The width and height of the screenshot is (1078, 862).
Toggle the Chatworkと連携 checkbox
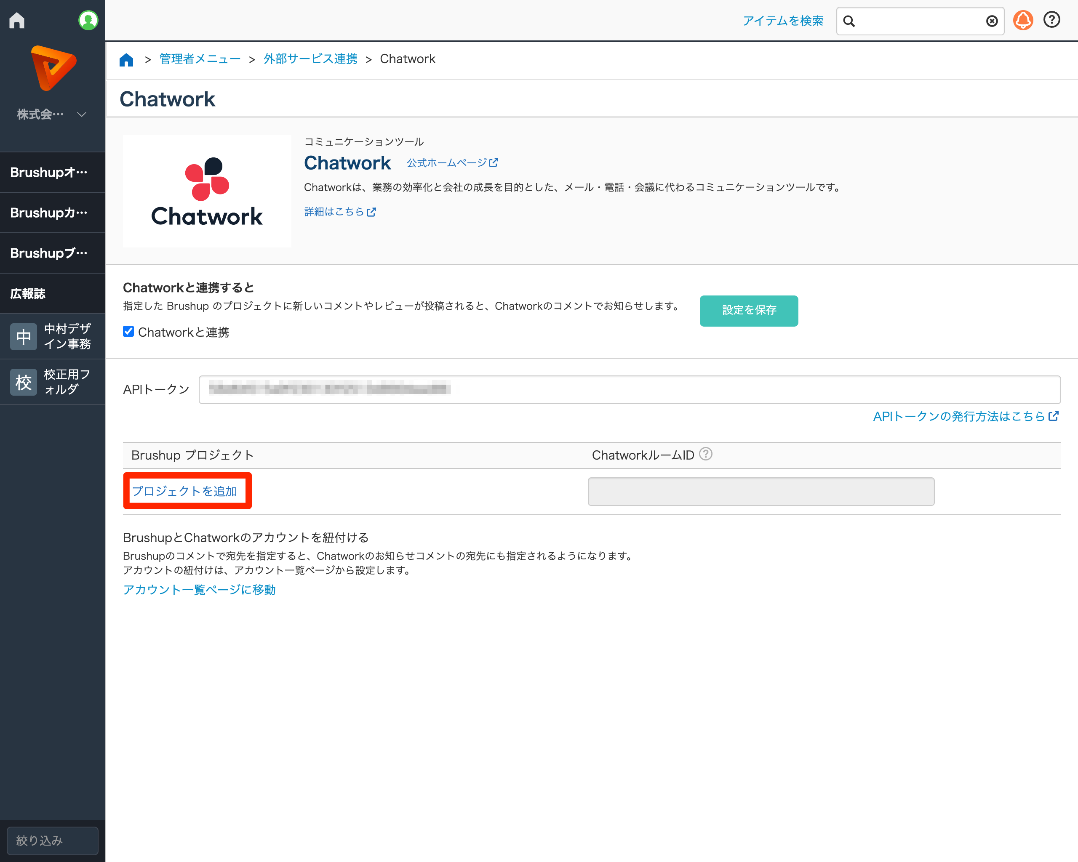pos(128,331)
